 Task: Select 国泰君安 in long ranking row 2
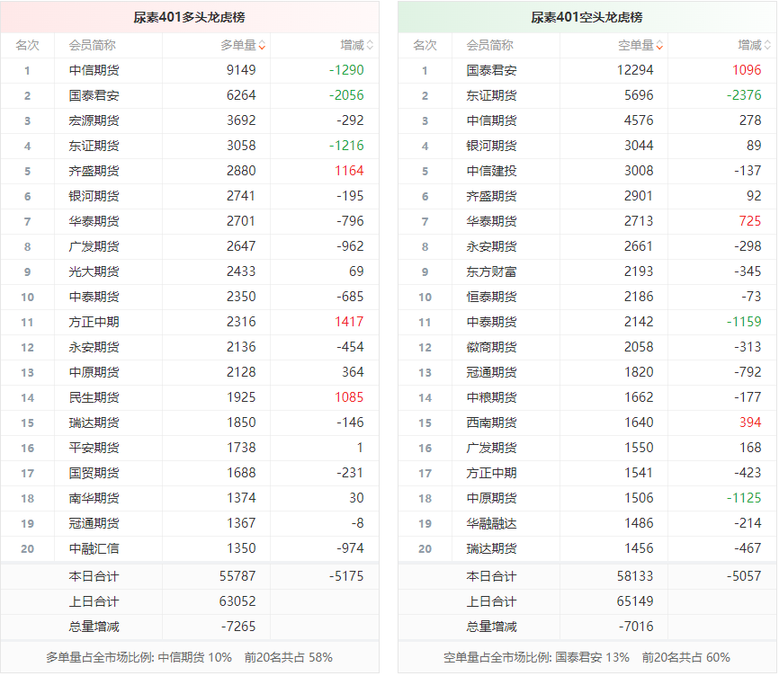tap(94, 95)
